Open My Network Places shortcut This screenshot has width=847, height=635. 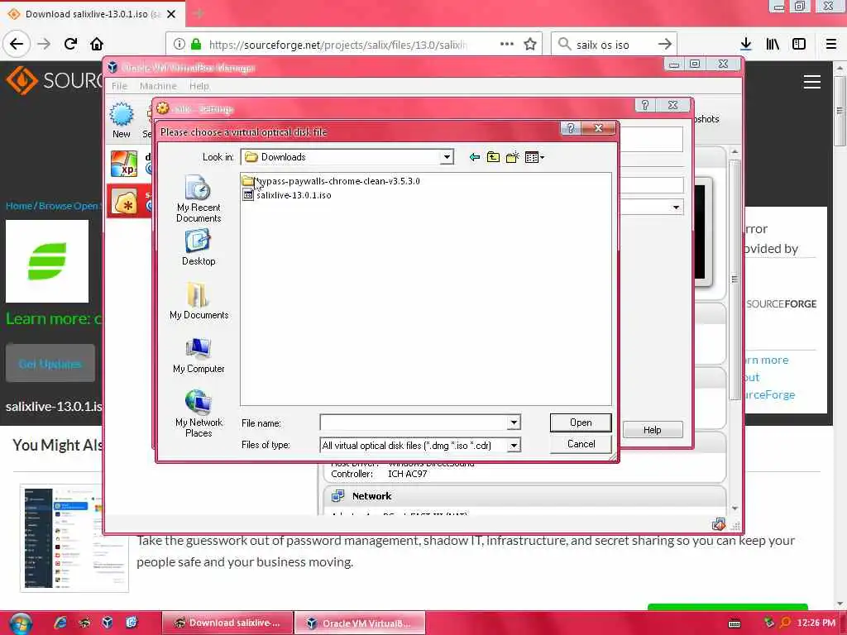199,413
